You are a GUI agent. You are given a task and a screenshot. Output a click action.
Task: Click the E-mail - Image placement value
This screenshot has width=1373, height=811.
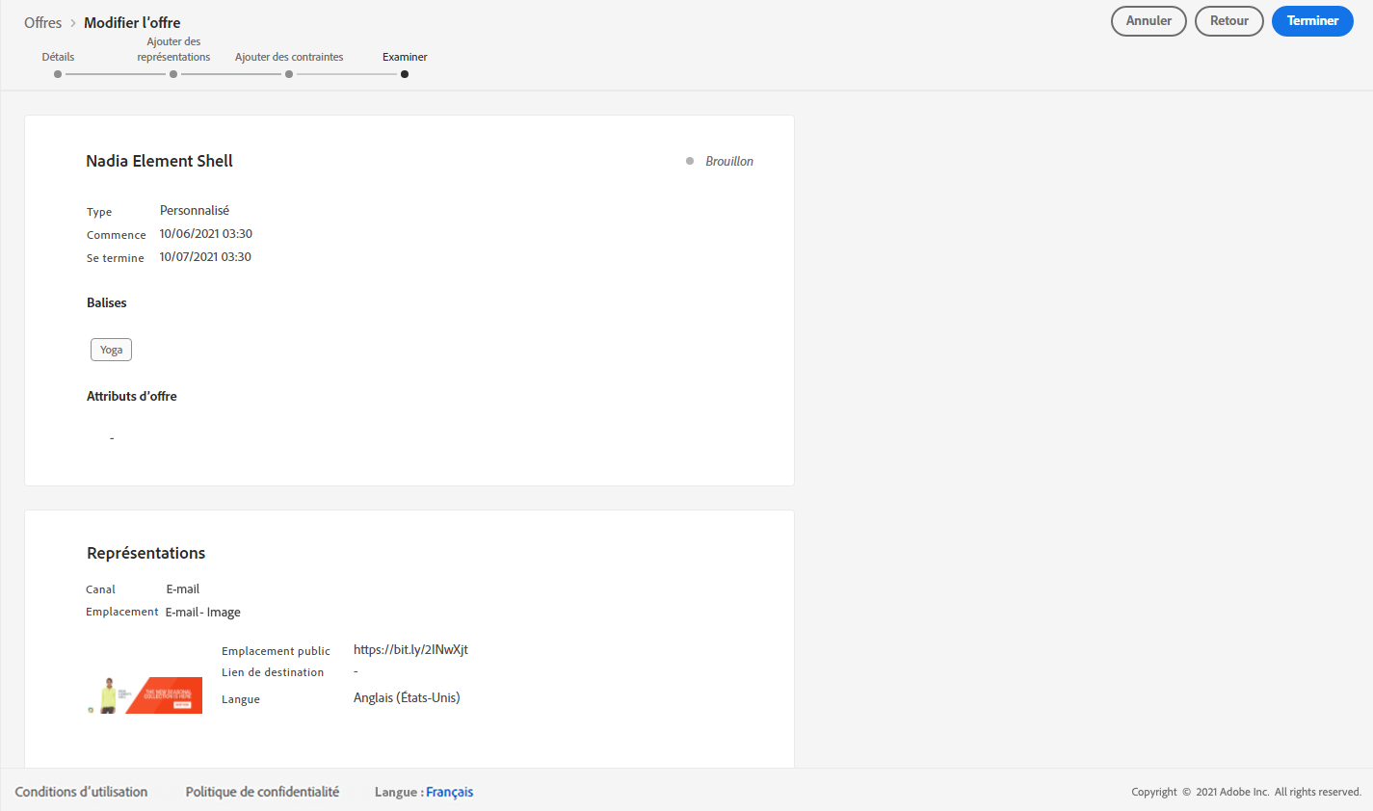[x=202, y=612]
